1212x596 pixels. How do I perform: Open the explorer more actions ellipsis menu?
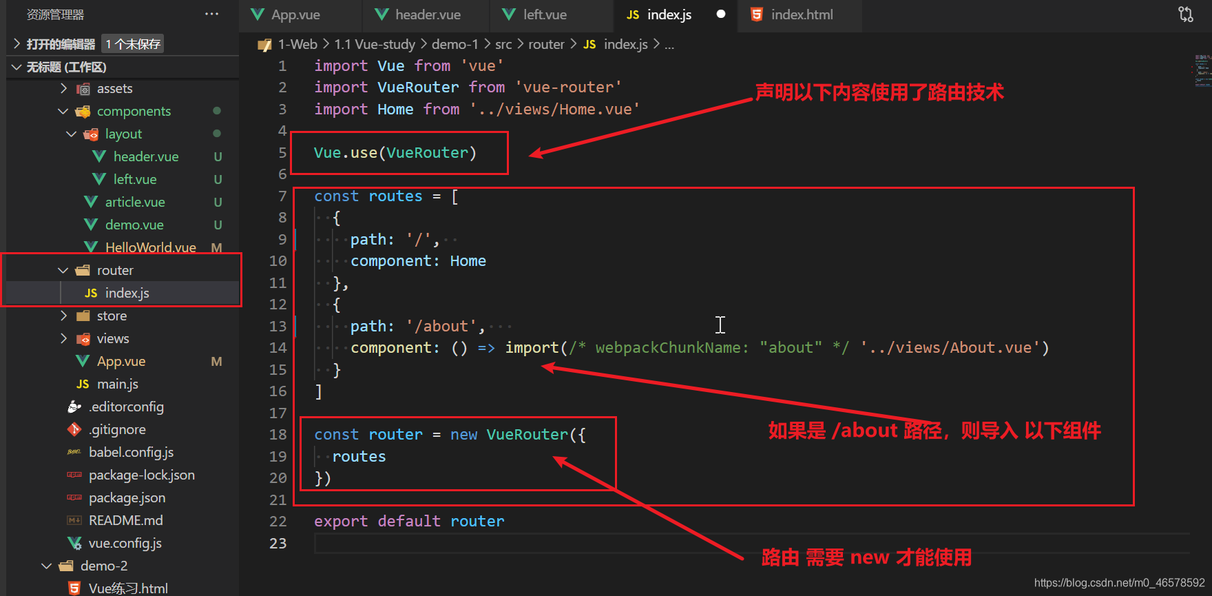pos(211,14)
